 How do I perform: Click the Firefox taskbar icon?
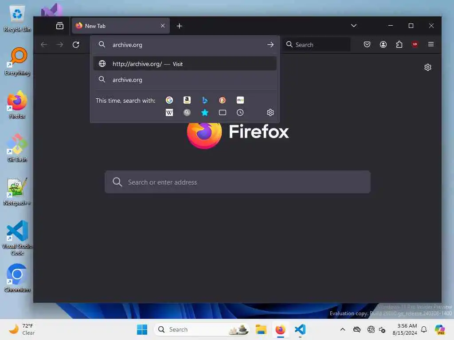pos(280,329)
